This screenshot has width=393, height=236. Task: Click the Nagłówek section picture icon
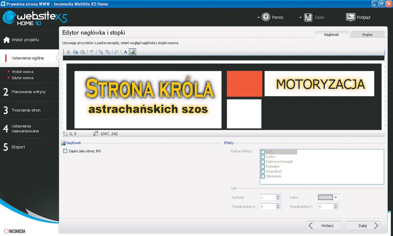click(x=63, y=143)
